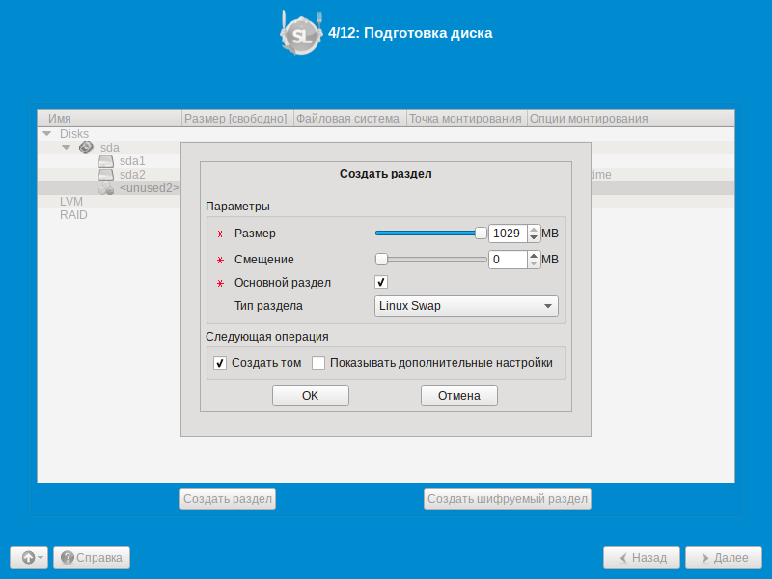Select the RAID tree item
The height and width of the screenshot is (579, 772).
click(x=73, y=215)
